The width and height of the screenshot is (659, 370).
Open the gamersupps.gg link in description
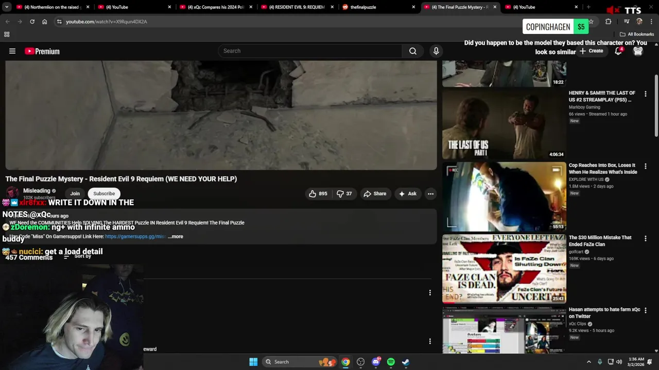point(135,236)
